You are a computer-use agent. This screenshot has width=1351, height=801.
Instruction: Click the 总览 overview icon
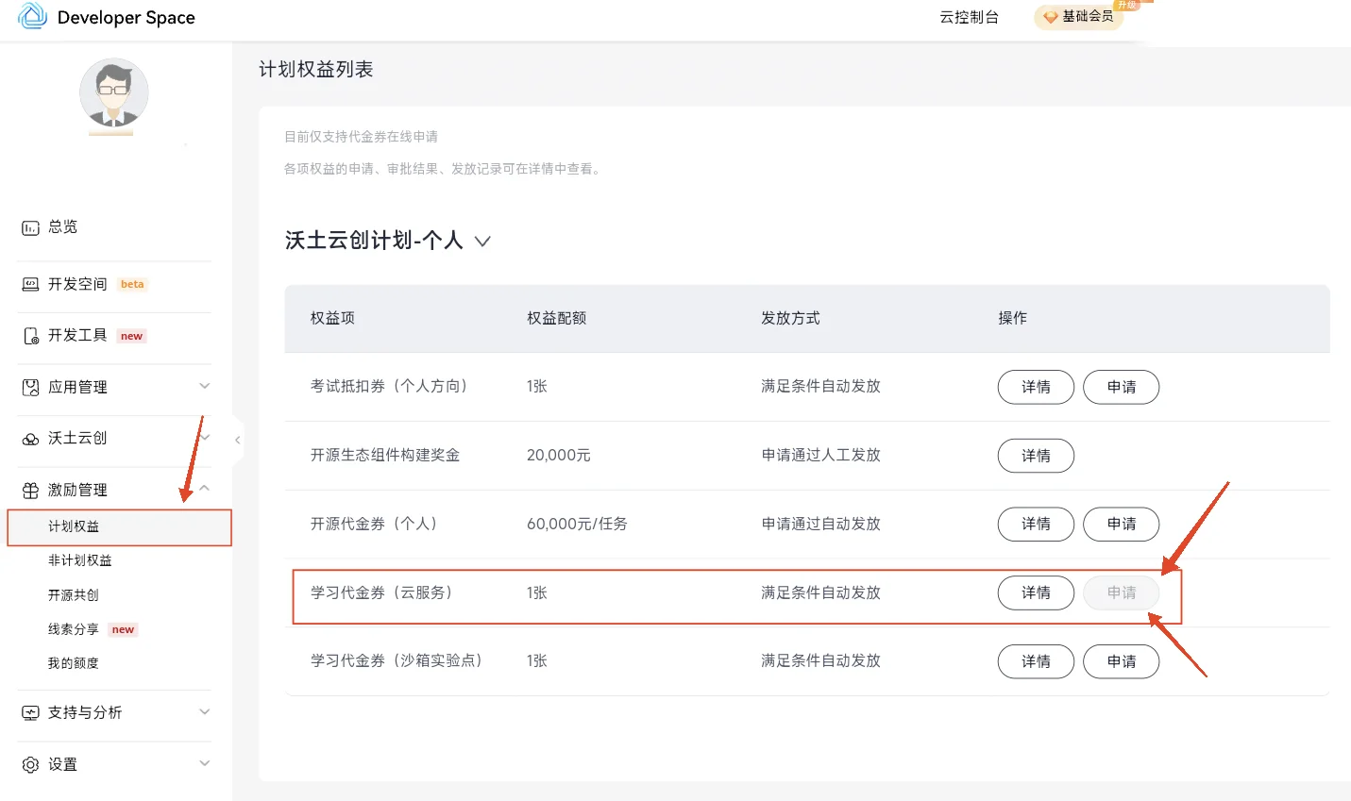click(30, 227)
